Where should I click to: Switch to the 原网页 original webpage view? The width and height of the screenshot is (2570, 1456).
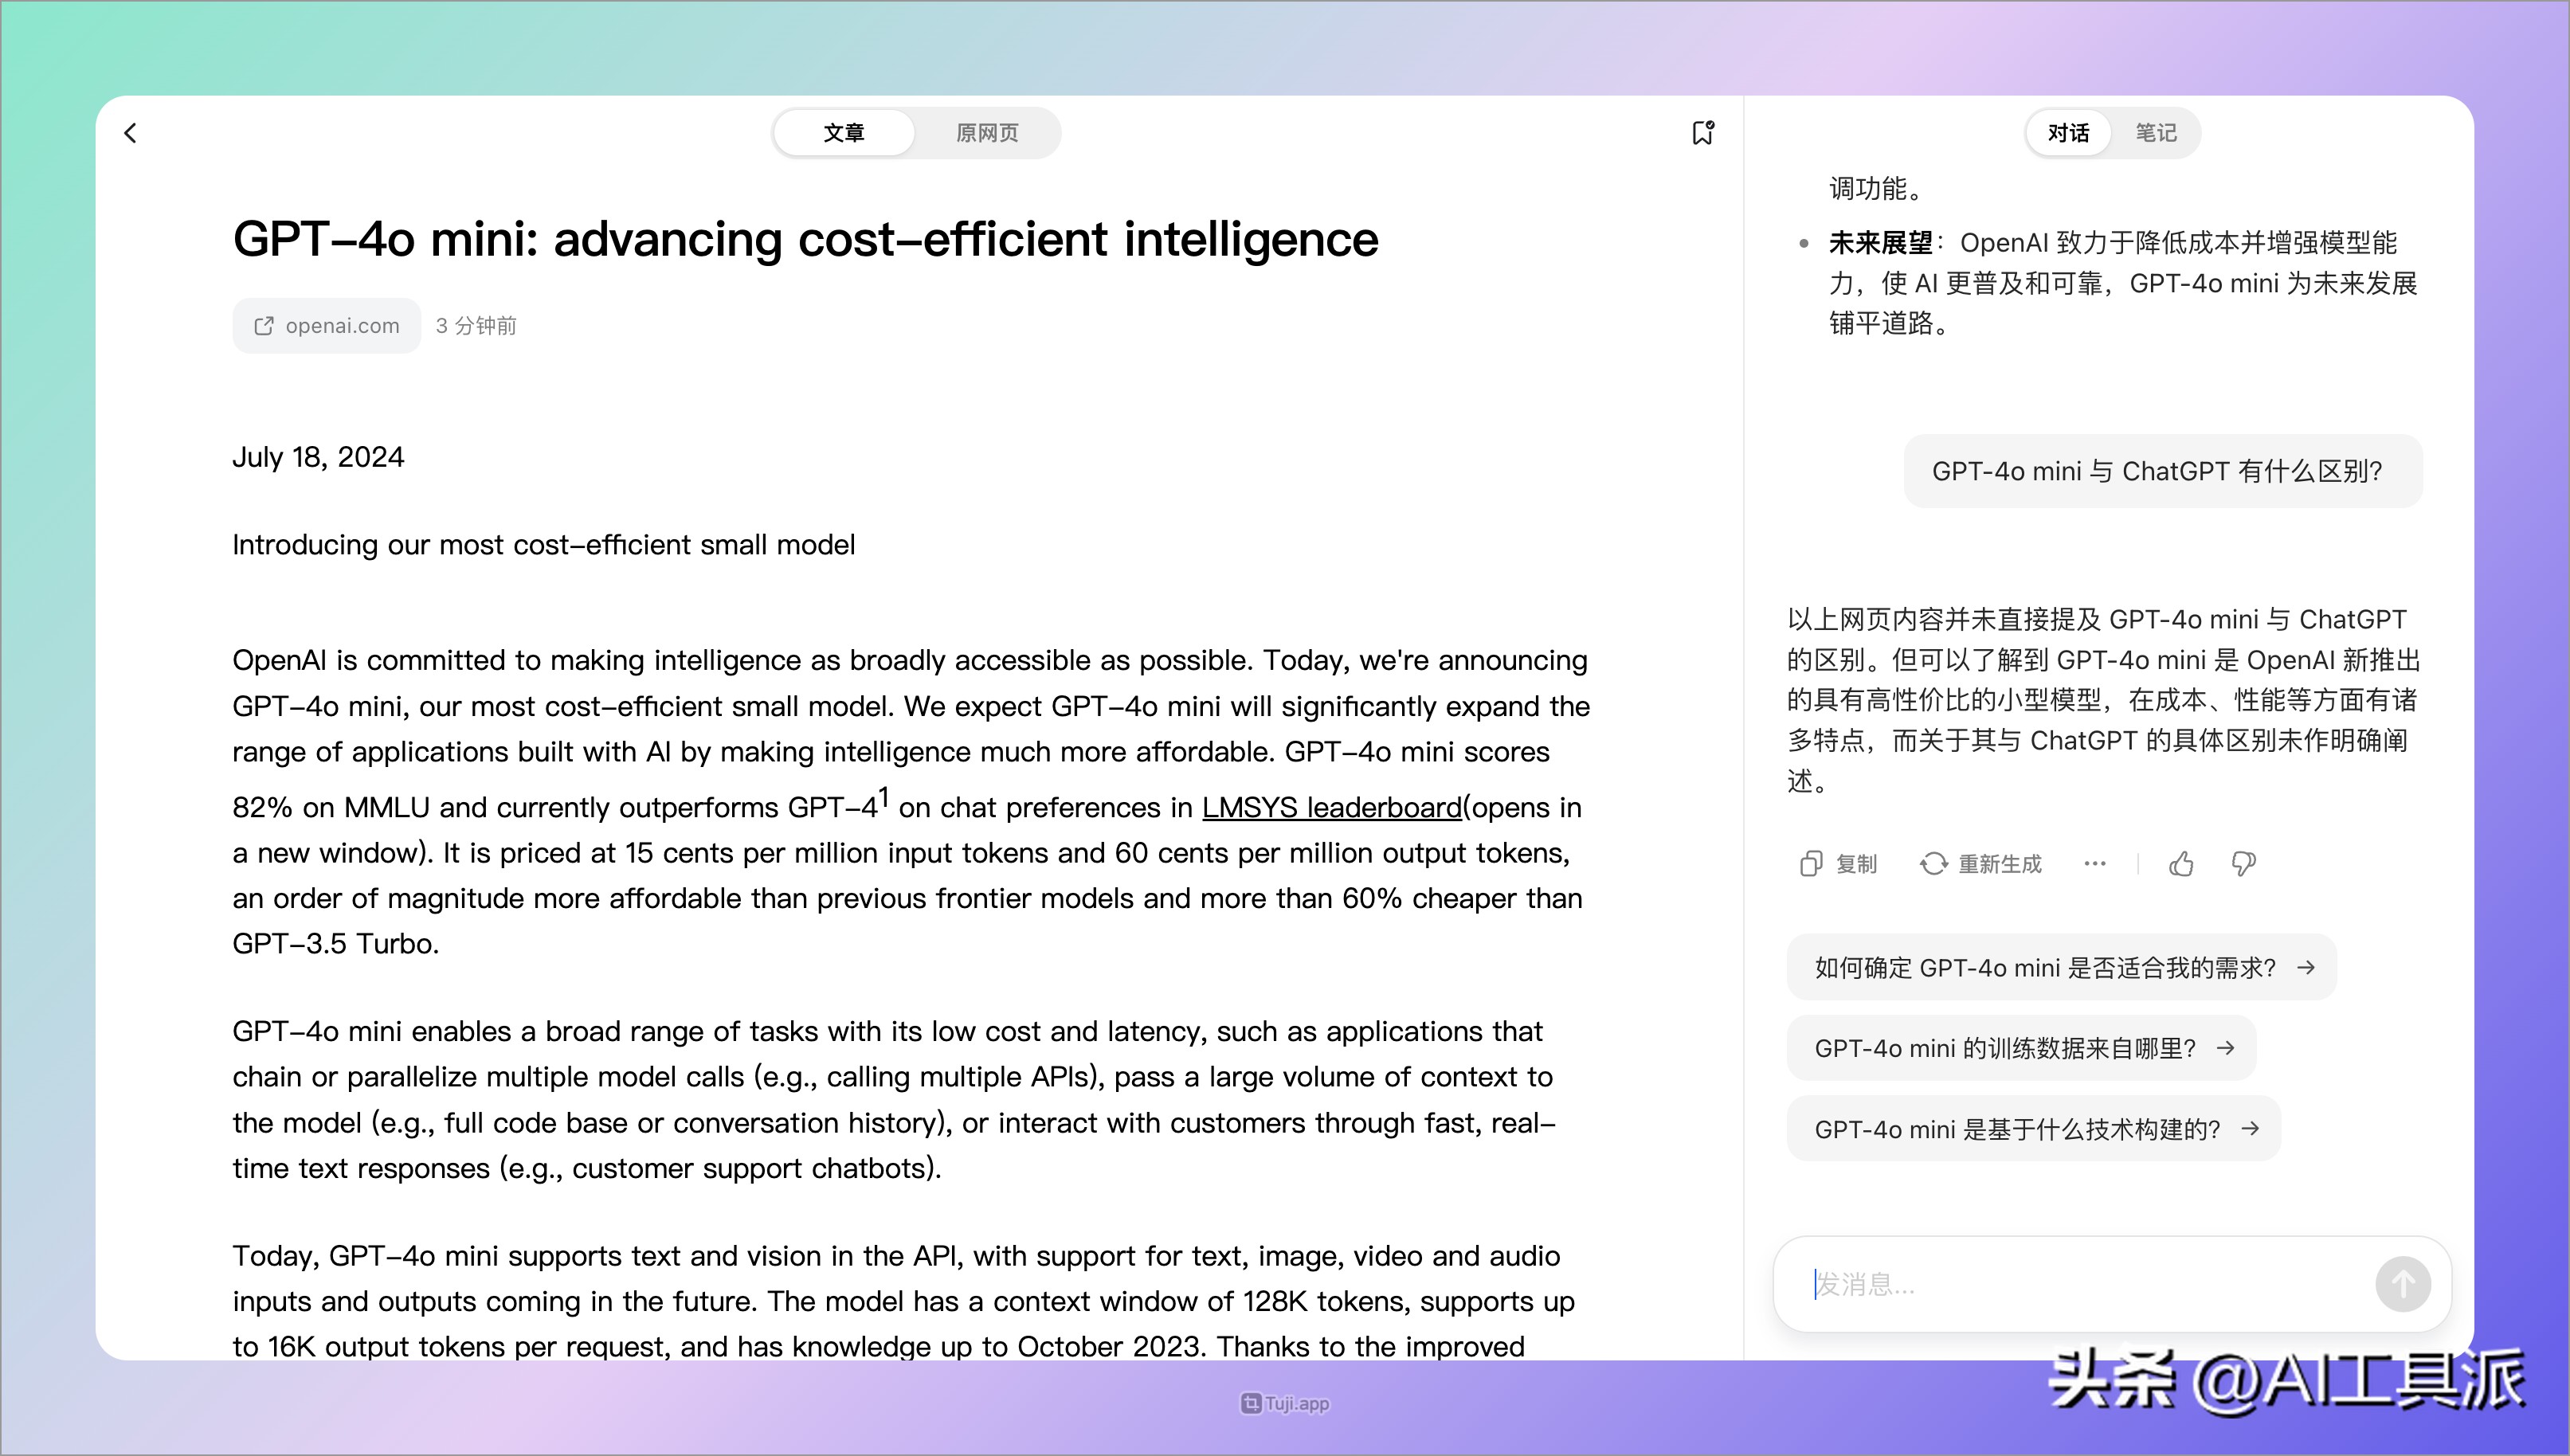[986, 133]
